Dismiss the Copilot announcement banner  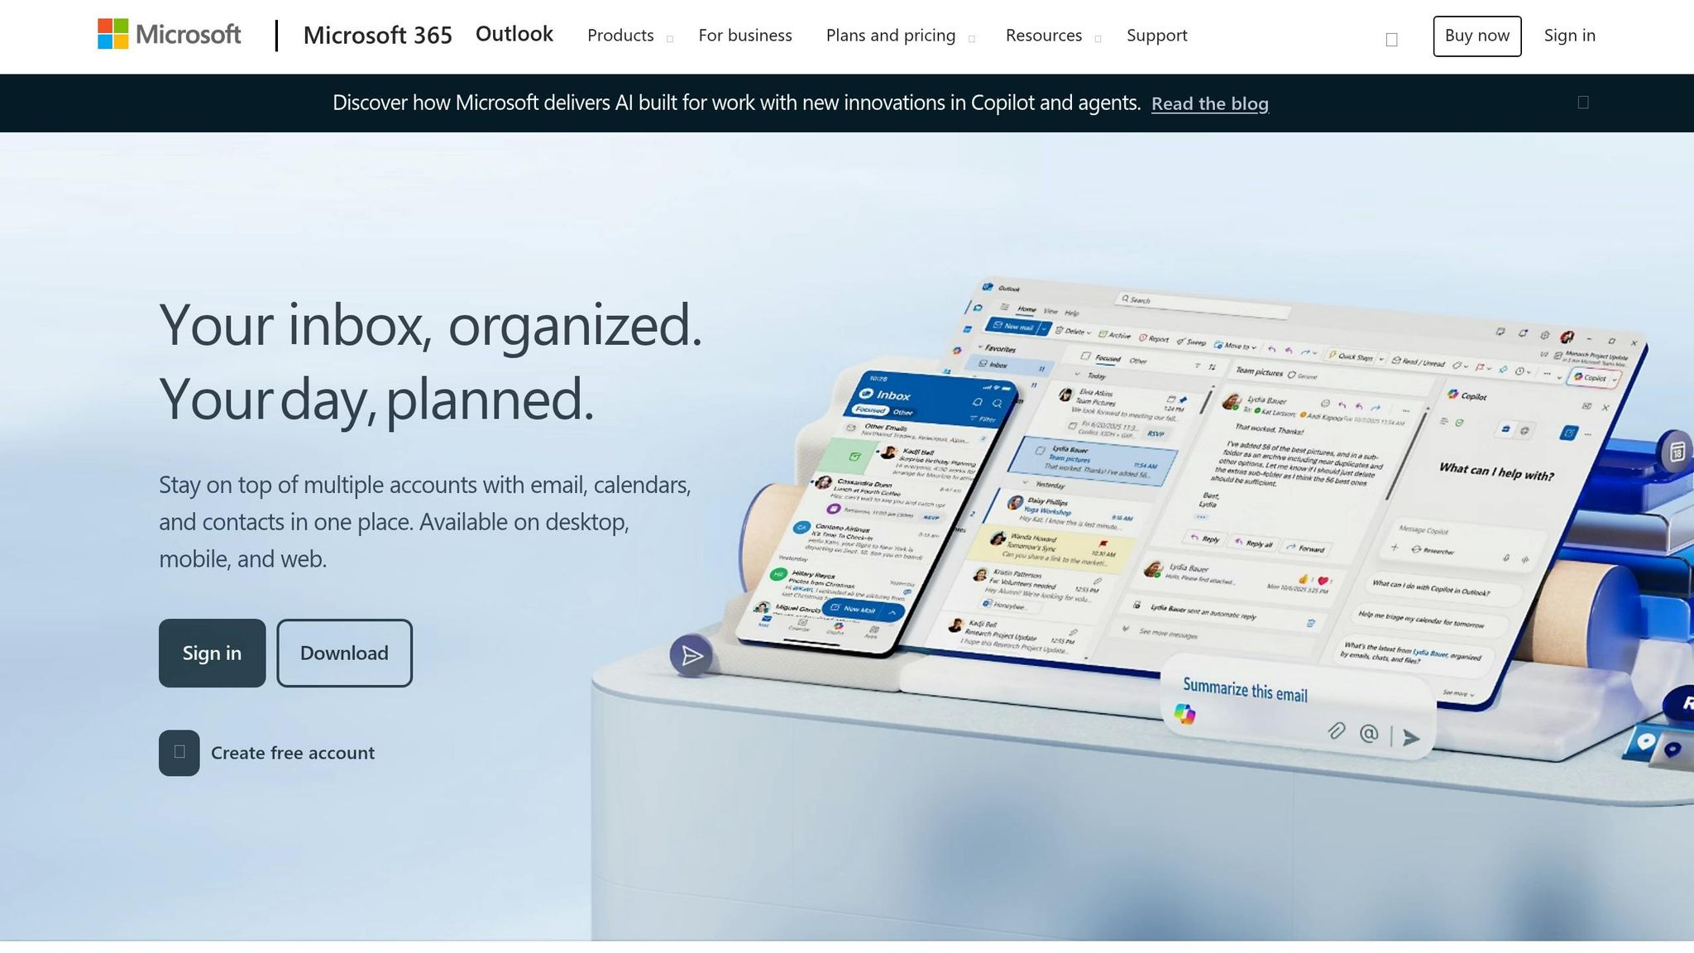[x=1583, y=103]
